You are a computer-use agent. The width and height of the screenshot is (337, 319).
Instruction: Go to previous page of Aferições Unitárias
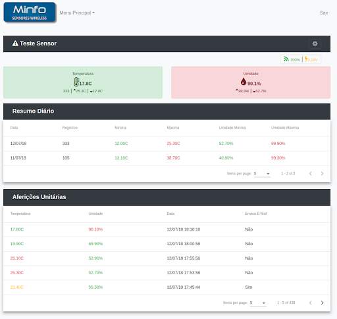(310, 303)
